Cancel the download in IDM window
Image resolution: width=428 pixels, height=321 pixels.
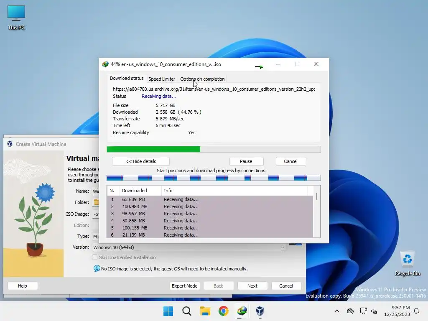[291, 161]
